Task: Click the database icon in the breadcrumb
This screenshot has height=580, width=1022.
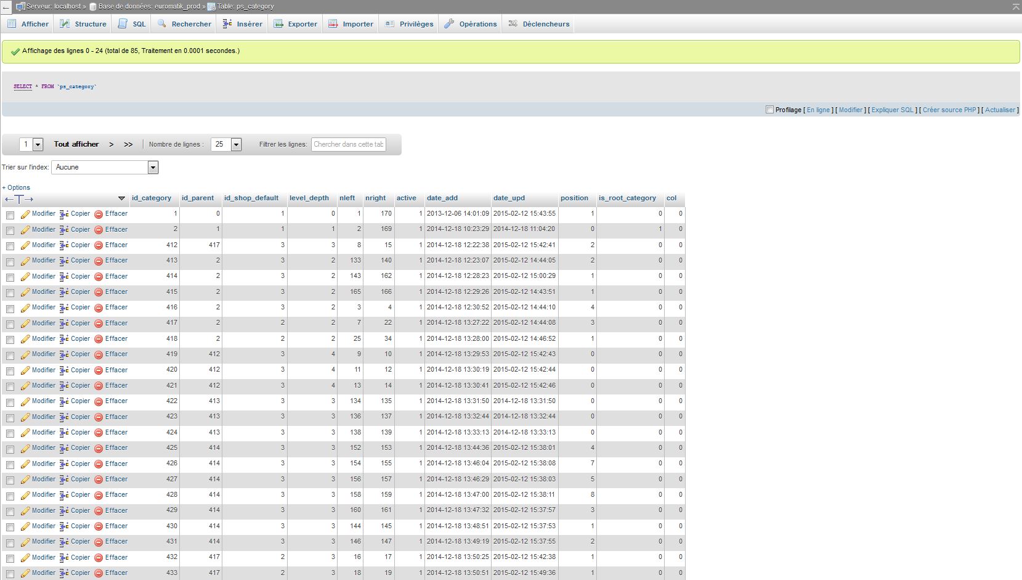Action: (93, 6)
